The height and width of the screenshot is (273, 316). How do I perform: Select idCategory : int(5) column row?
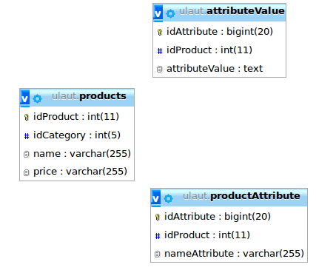click(77, 135)
